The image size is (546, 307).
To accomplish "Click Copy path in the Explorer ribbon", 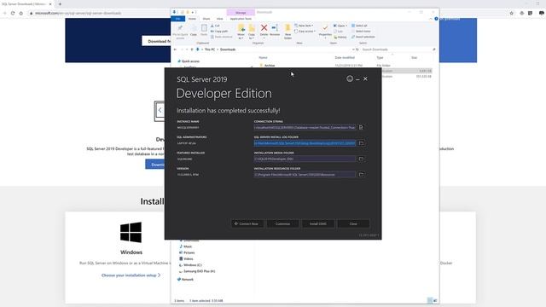I will tap(219, 32).
